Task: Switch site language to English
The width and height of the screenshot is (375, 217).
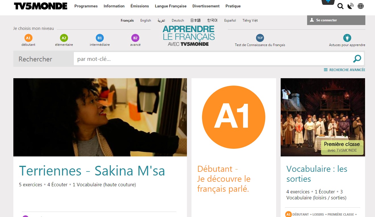Action: (x=146, y=20)
